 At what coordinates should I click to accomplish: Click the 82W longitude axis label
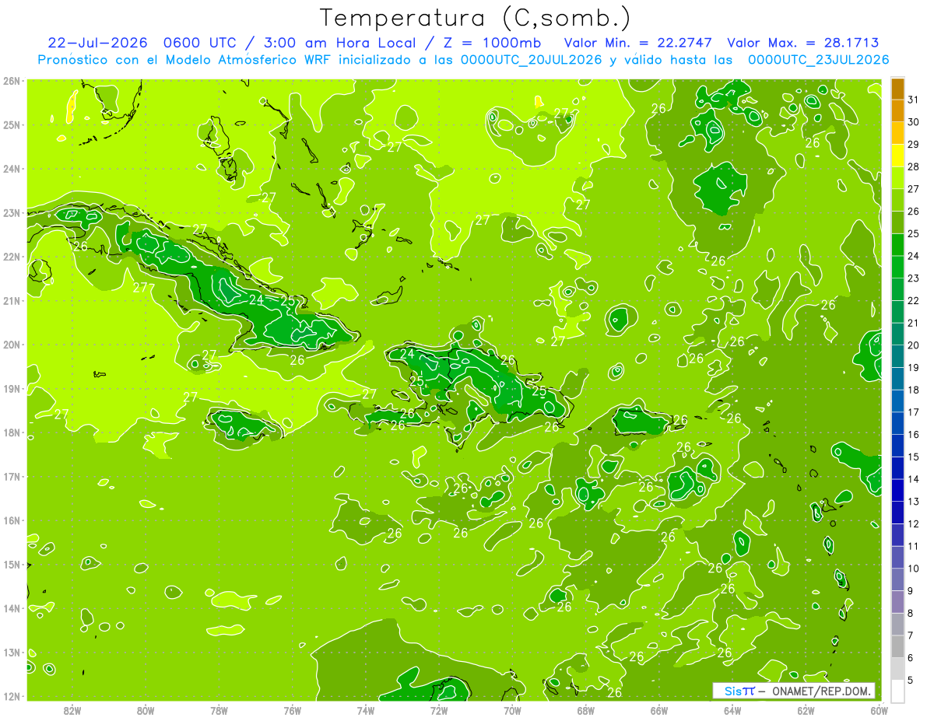[x=72, y=710]
